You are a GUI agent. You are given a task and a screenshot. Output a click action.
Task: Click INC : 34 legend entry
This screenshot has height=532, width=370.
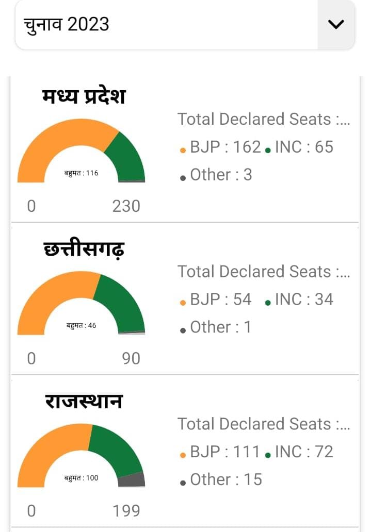[299, 300]
